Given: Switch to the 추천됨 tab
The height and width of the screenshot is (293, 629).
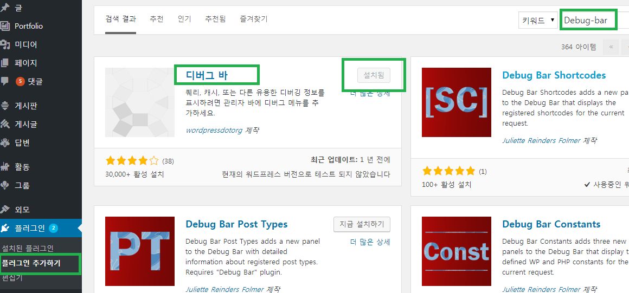Looking at the screenshot, I should coord(215,19).
